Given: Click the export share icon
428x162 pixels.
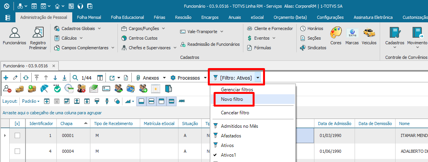Looking at the screenshot, I should point(112,78).
